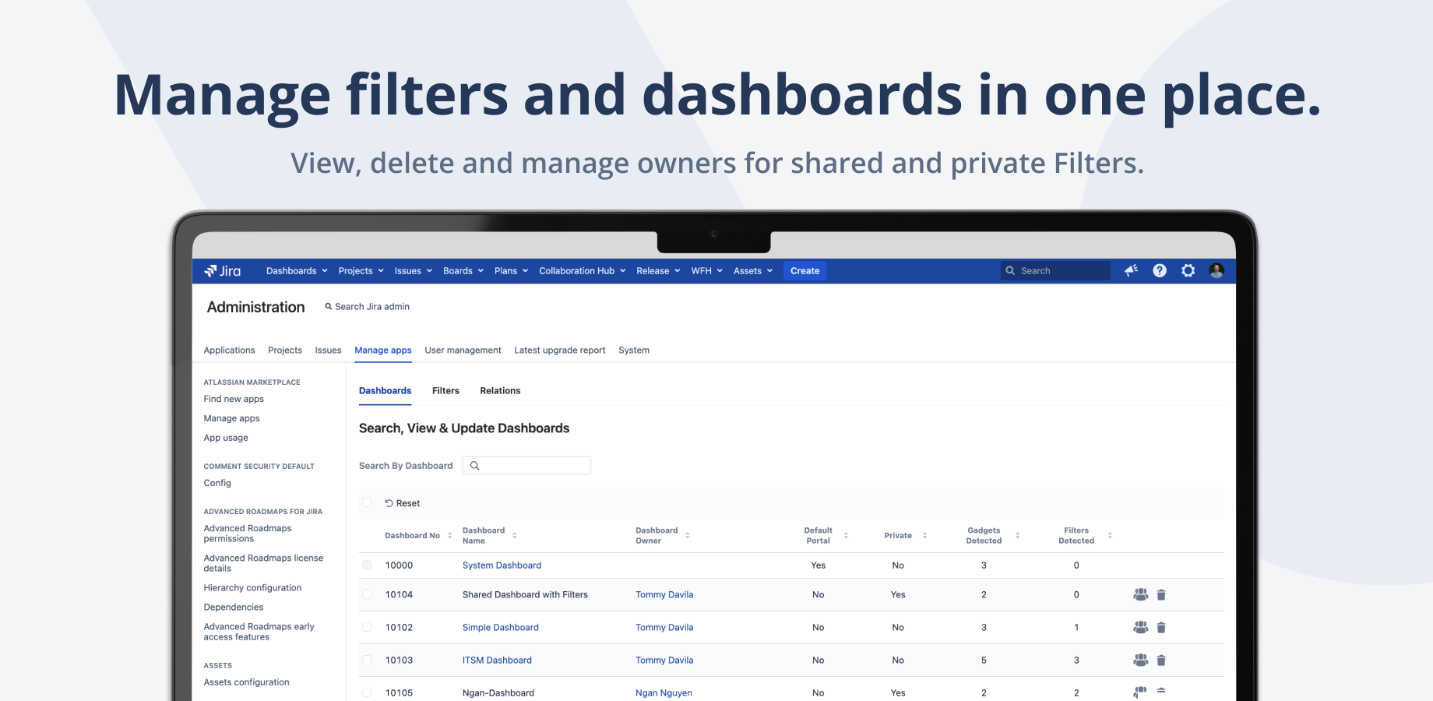Open the user profile avatar

[x=1216, y=270]
